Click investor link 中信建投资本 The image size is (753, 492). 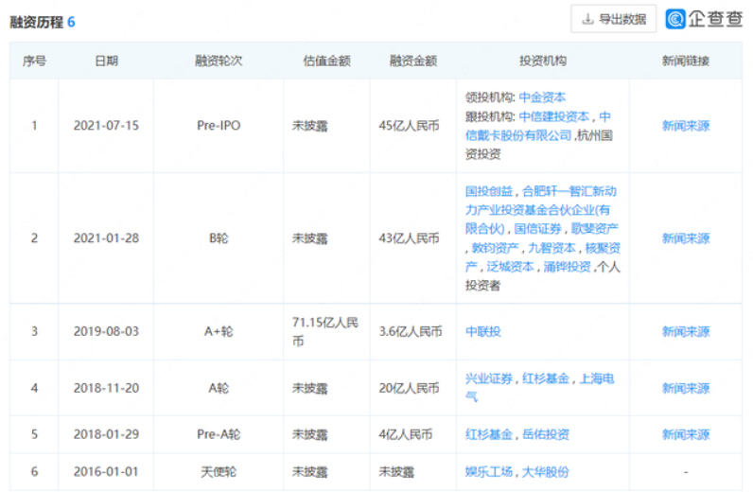pyautogui.click(x=554, y=117)
